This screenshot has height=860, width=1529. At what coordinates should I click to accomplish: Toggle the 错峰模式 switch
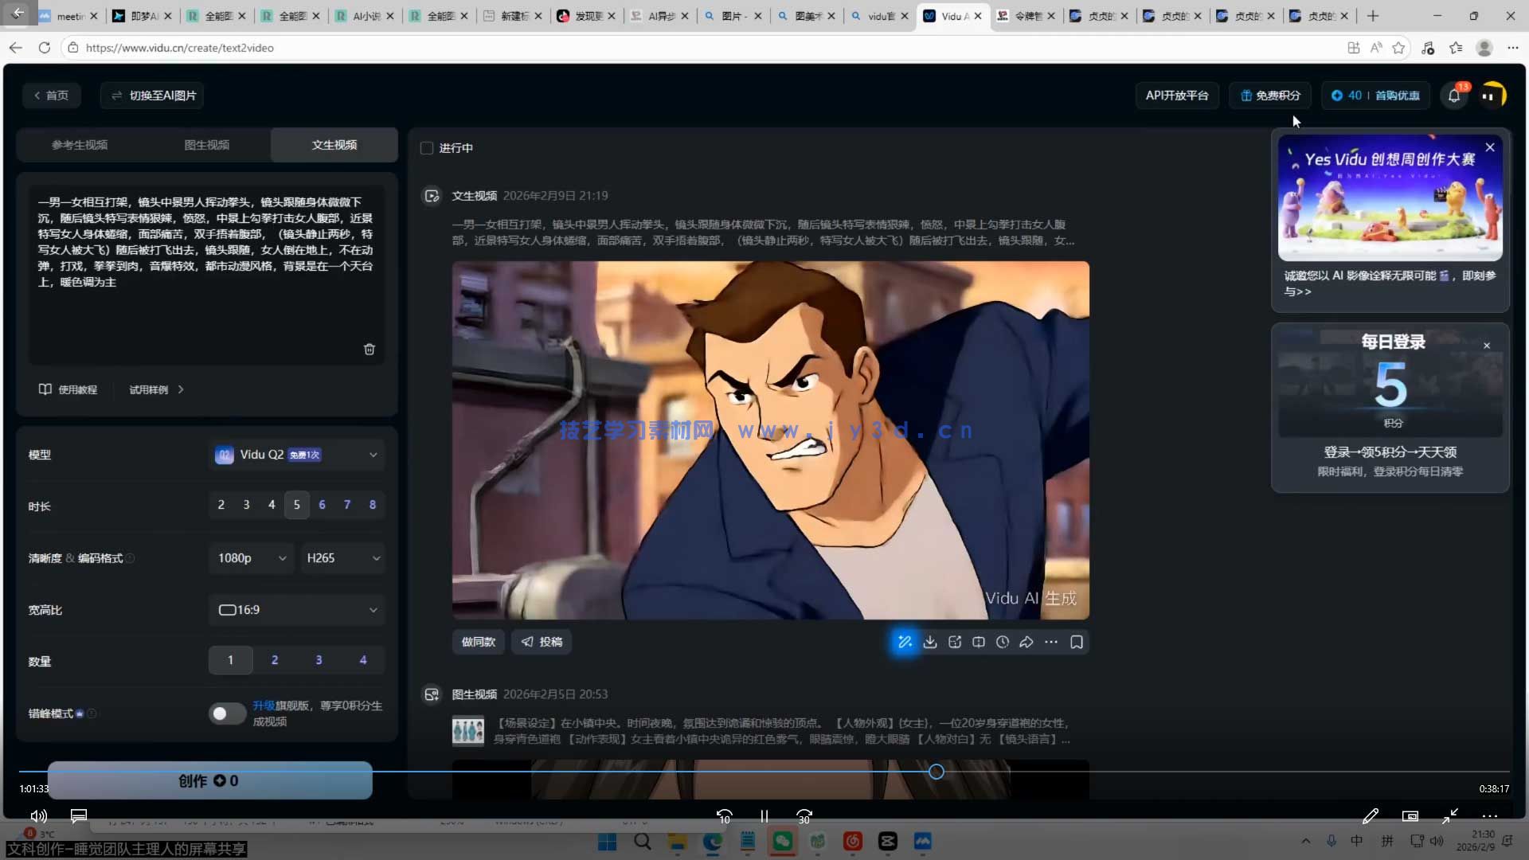[227, 713]
